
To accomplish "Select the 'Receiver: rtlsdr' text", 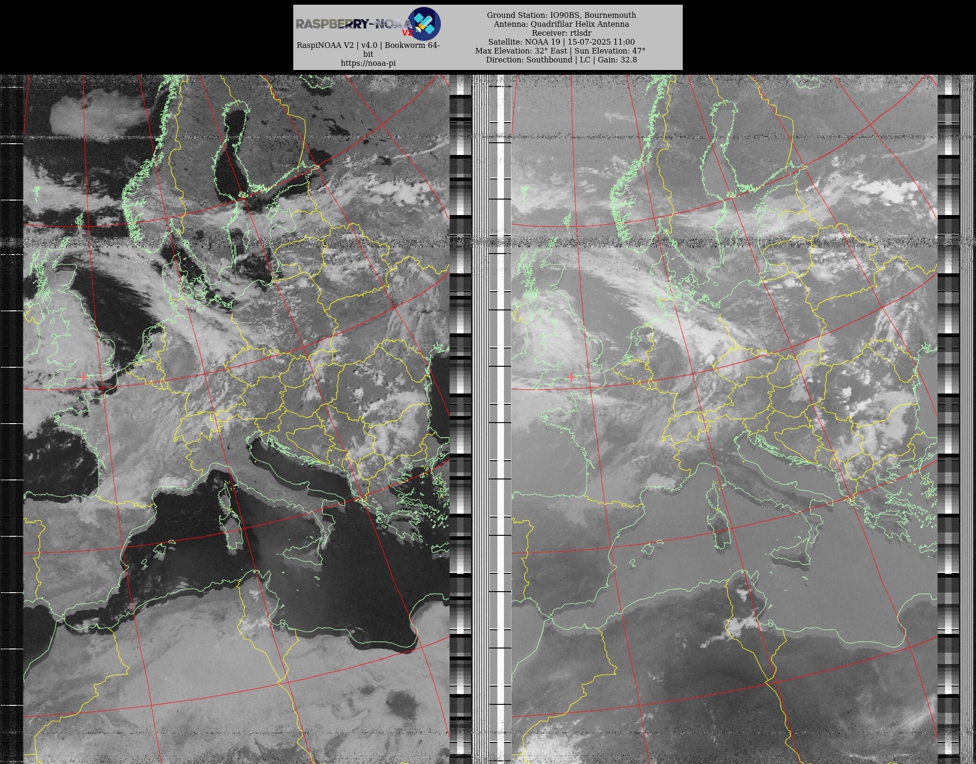I will (561, 33).
